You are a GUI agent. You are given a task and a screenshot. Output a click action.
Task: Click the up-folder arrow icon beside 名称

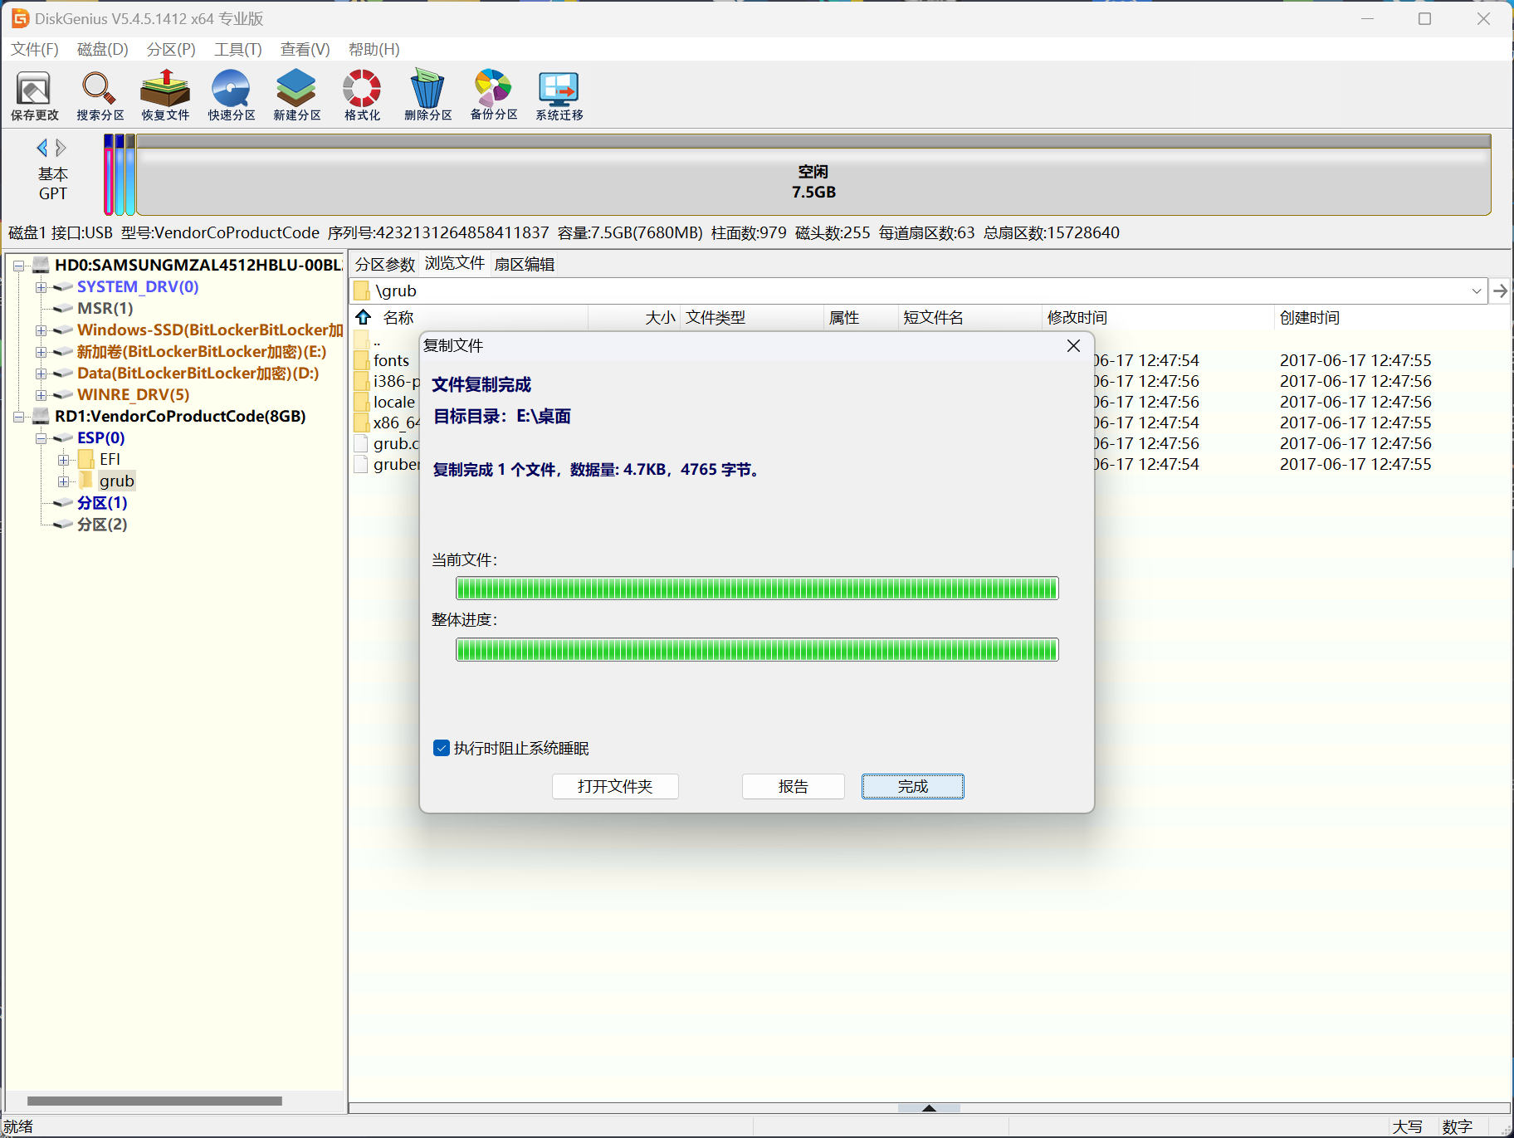tap(364, 317)
